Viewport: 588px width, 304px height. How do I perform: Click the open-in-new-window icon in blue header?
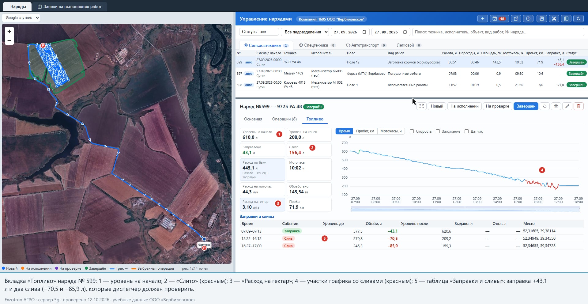point(516,19)
